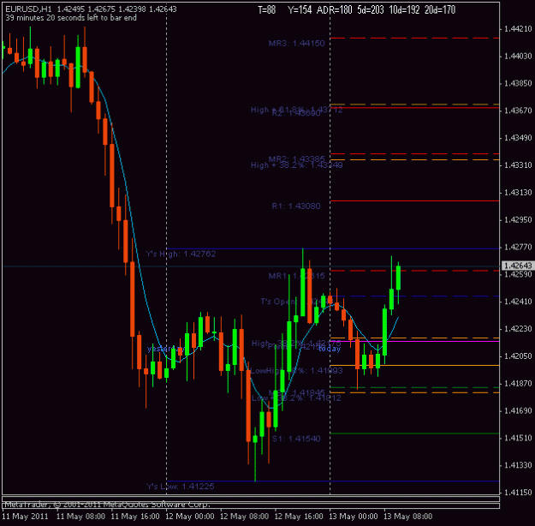
Task: Select the solid red R1 horizontal line
Action: (414, 200)
